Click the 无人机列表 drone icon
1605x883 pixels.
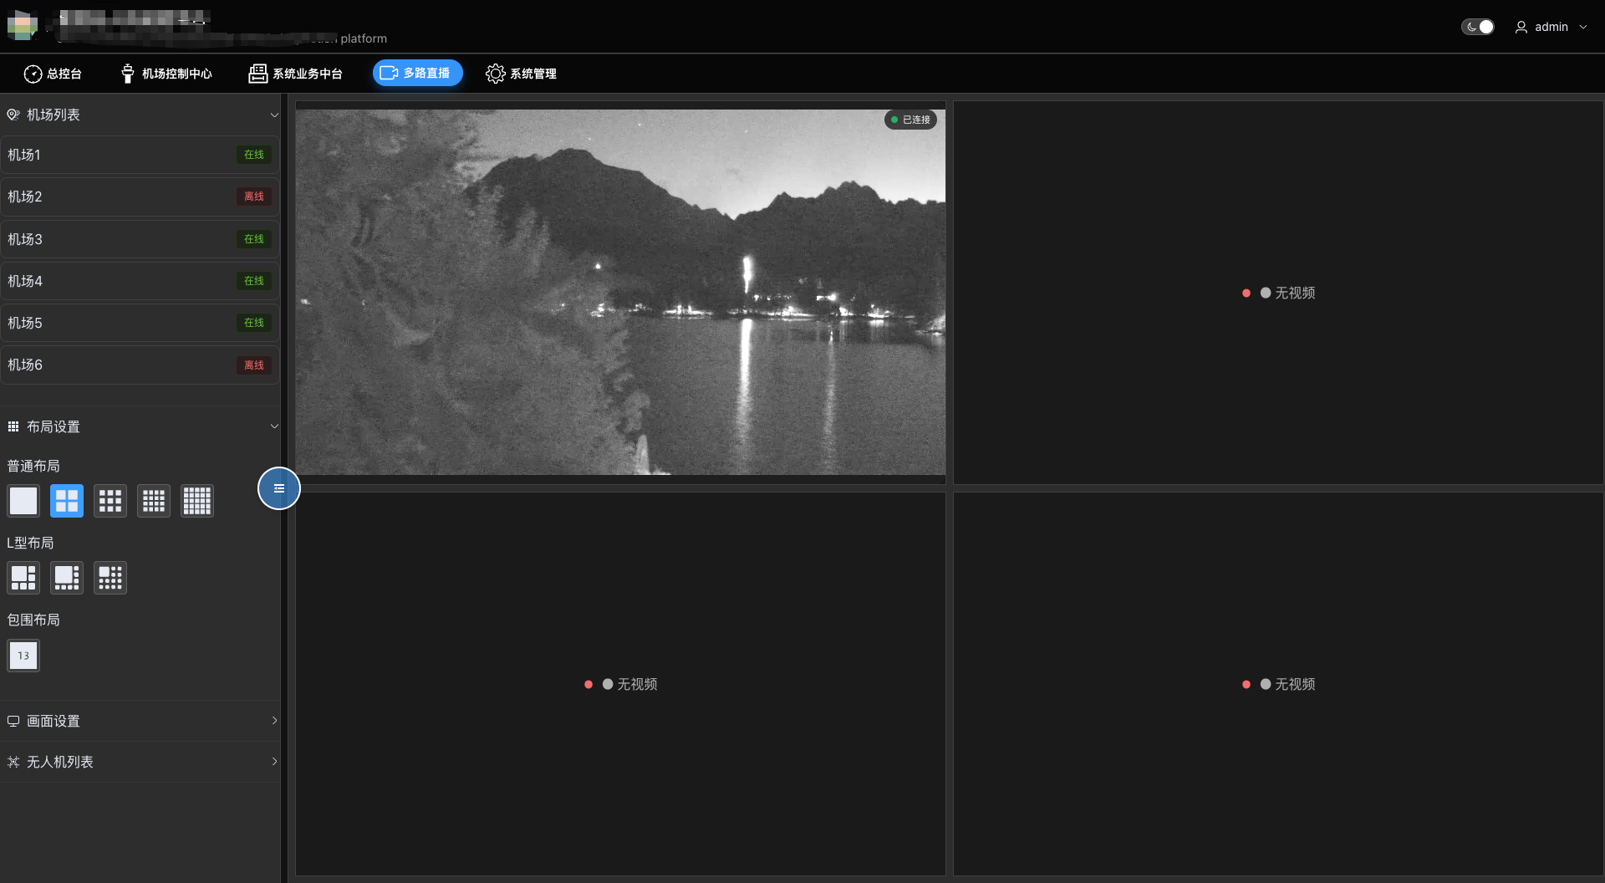(x=13, y=762)
